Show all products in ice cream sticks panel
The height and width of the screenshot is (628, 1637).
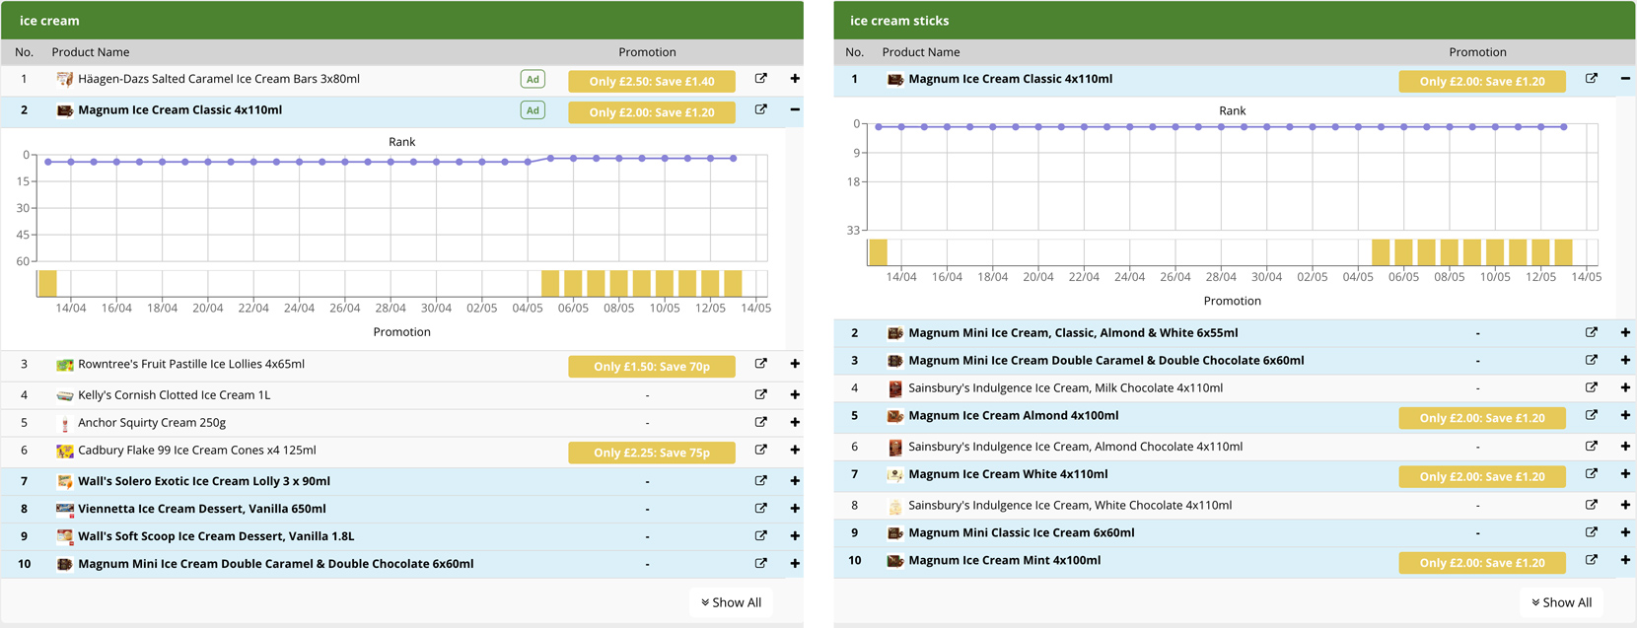(x=1561, y=602)
